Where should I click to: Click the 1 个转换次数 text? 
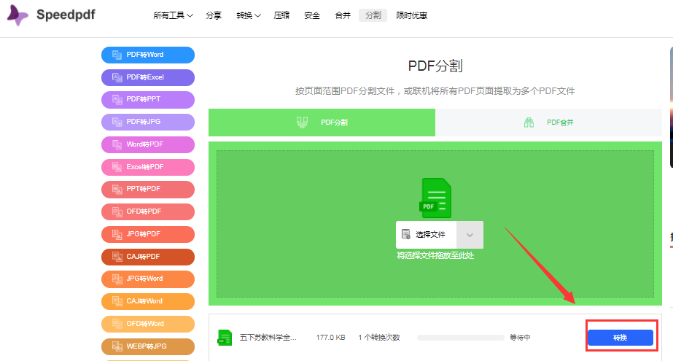[379, 338]
